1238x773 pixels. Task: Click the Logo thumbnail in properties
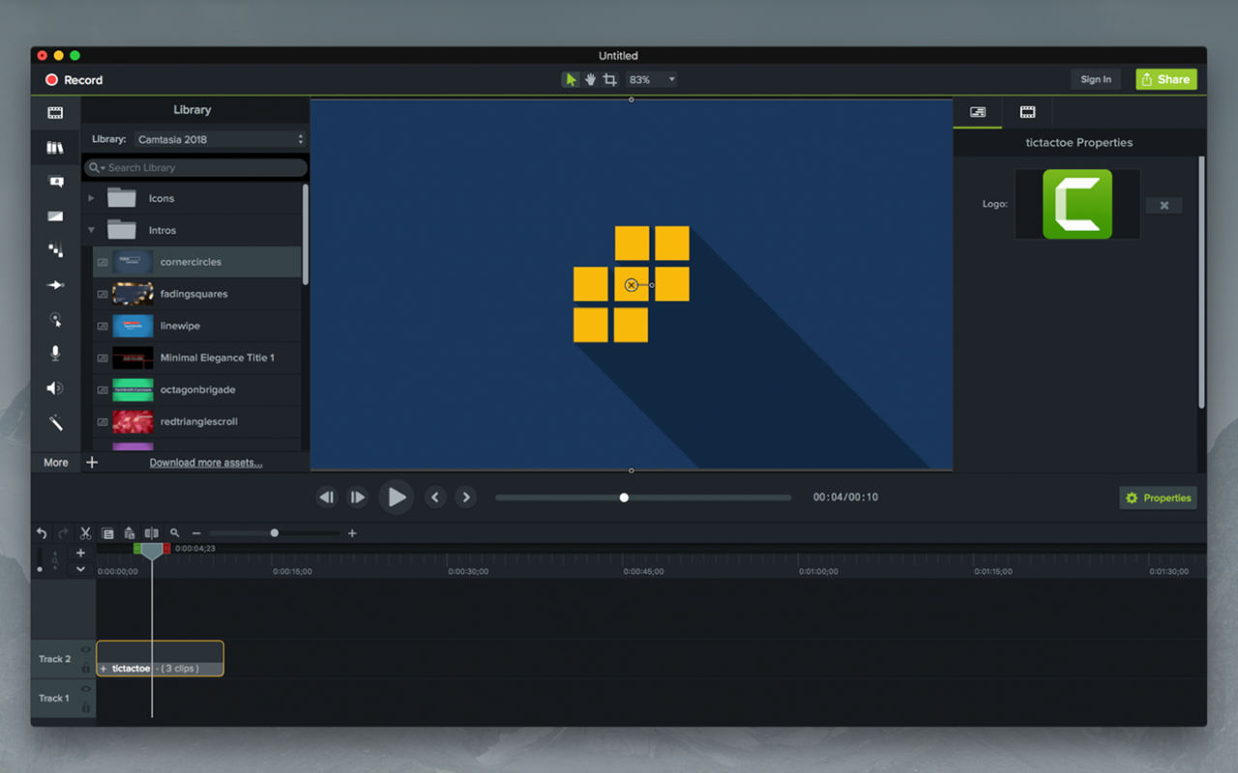pyautogui.click(x=1077, y=204)
